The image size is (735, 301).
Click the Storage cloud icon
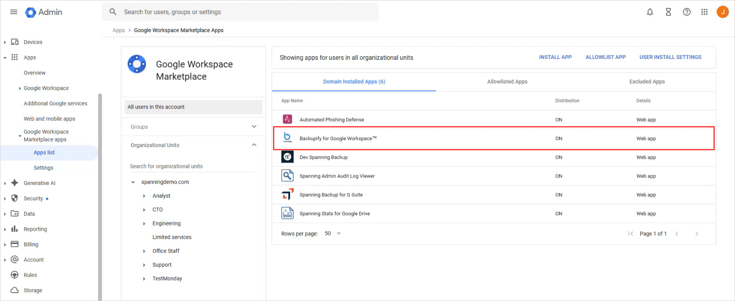pyautogui.click(x=15, y=290)
